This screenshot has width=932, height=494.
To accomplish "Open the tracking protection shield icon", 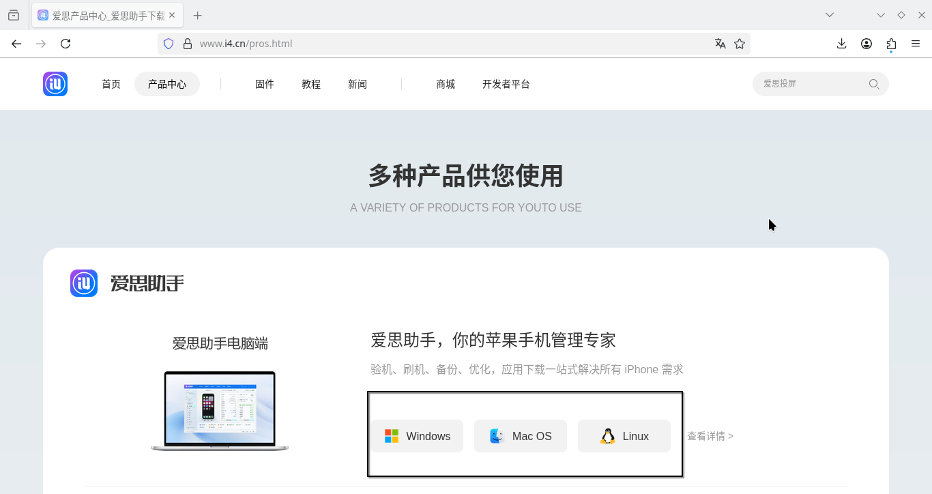I will 169,44.
